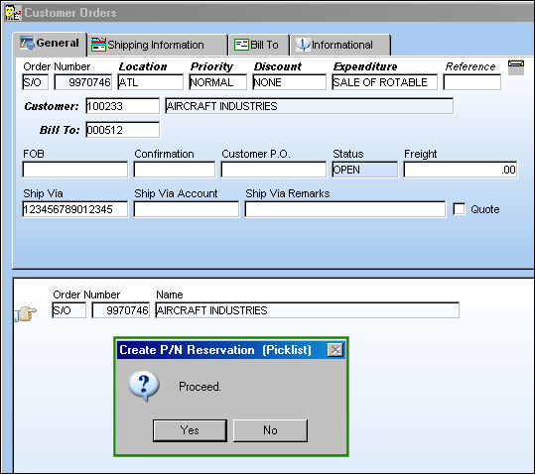This screenshot has width=535, height=474.
Task: Click the yellow notes icon beside Reference
Action: point(515,67)
